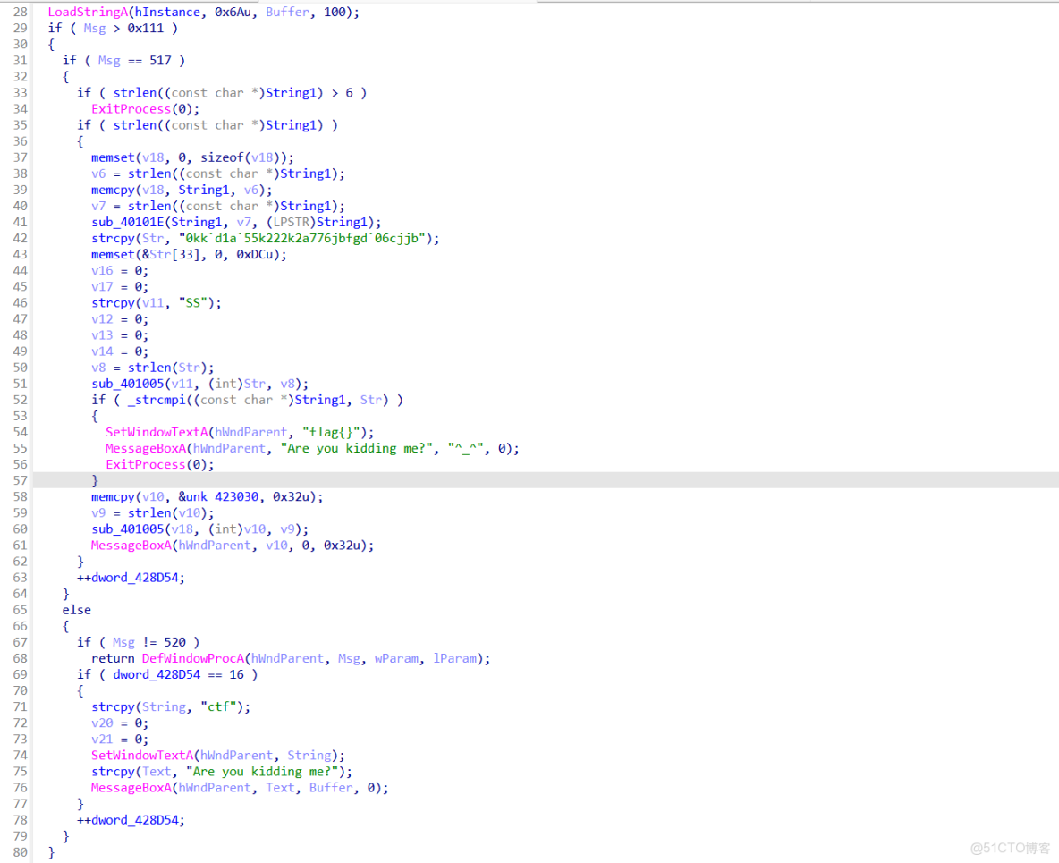
Task: Click variable v9 on line 59
Action: pyautogui.click(x=98, y=514)
